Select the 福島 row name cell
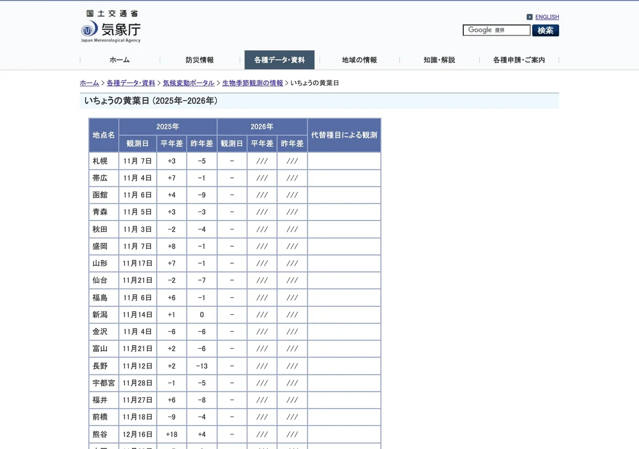The image size is (639, 449). coord(104,298)
